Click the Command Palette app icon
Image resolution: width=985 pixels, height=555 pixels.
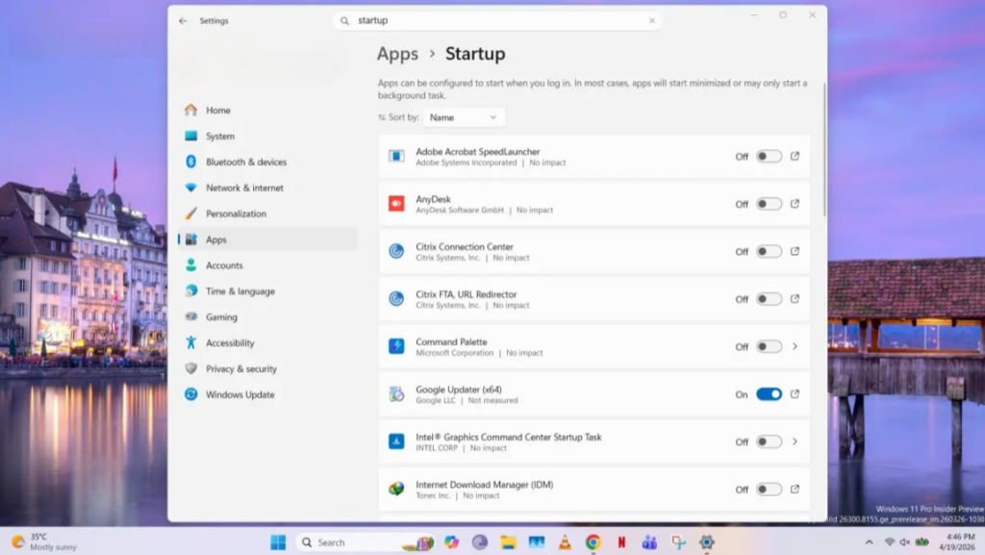coord(396,346)
